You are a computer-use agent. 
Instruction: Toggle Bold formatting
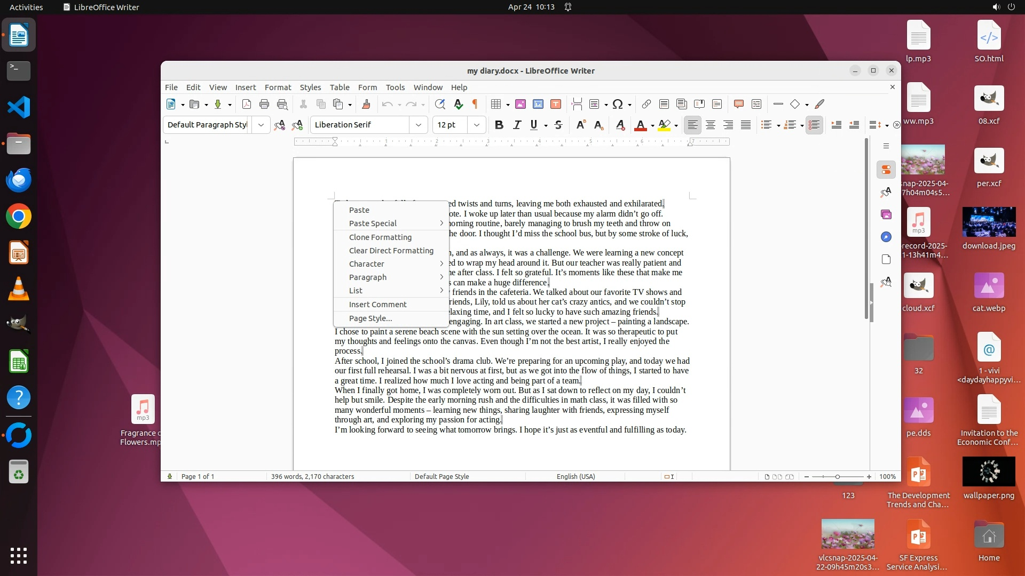click(499, 125)
